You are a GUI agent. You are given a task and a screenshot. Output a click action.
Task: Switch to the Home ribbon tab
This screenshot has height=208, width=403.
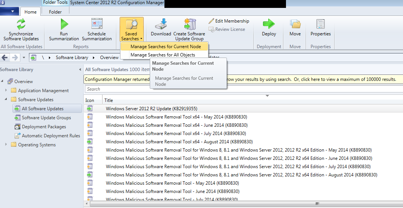point(30,12)
